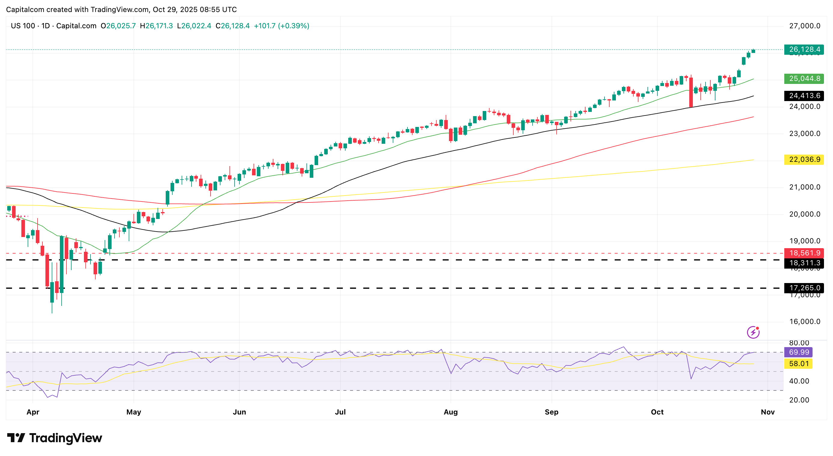Viewport: 833px width, 456px height.
Task: Click the red 18,561.9 price level label
Action: [x=804, y=253]
